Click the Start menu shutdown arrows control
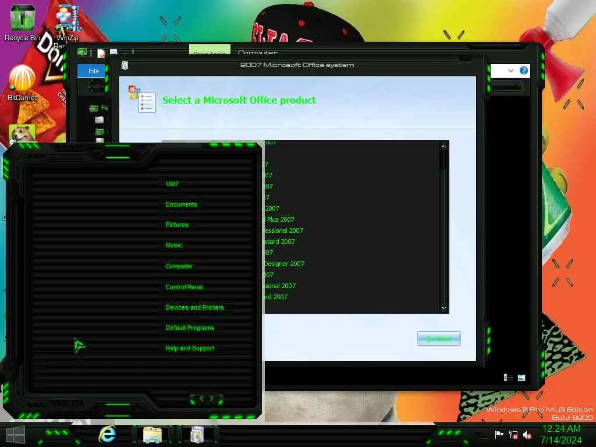Screen dimensions: 596x447 coord(207,399)
